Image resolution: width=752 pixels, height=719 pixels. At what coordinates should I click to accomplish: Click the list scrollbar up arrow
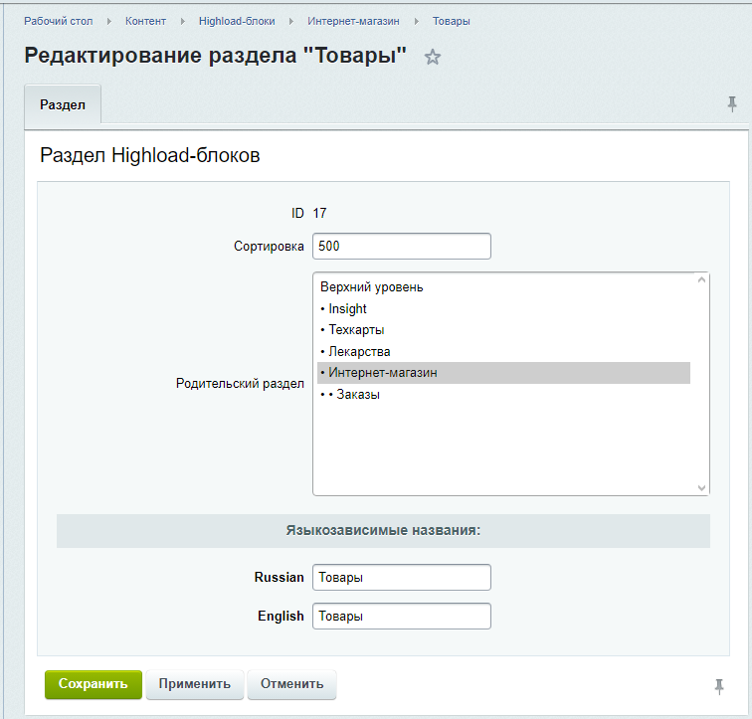701,279
